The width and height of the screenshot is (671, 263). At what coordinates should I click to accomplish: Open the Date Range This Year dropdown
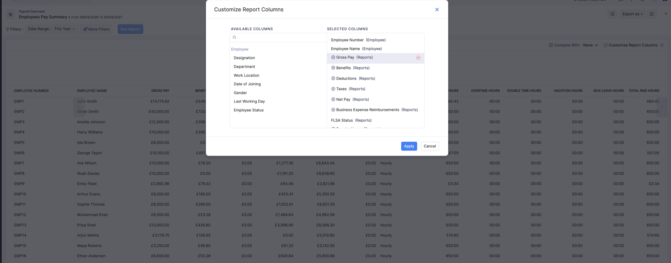pyautogui.click(x=52, y=29)
